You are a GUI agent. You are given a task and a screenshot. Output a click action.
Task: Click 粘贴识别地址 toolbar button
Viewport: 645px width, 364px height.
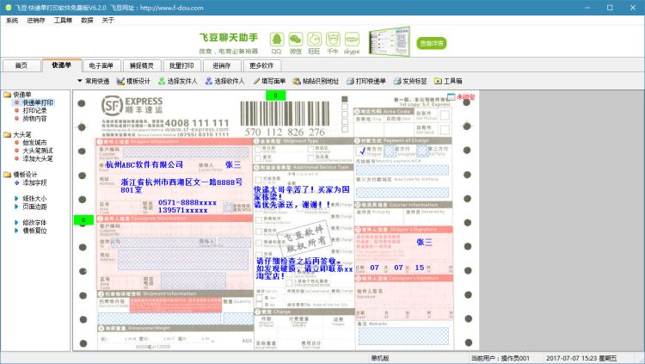316,81
